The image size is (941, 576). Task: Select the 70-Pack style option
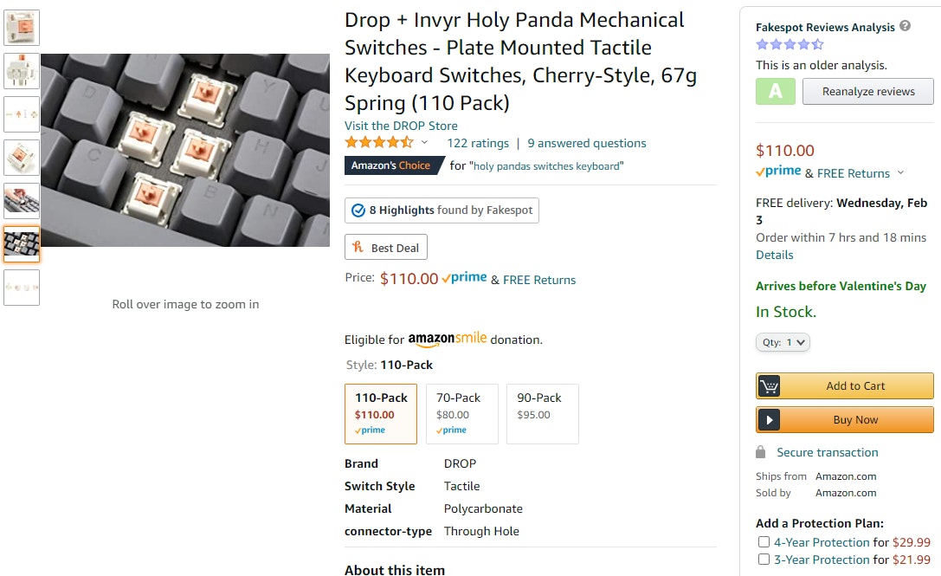pyautogui.click(x=462, y=414)
